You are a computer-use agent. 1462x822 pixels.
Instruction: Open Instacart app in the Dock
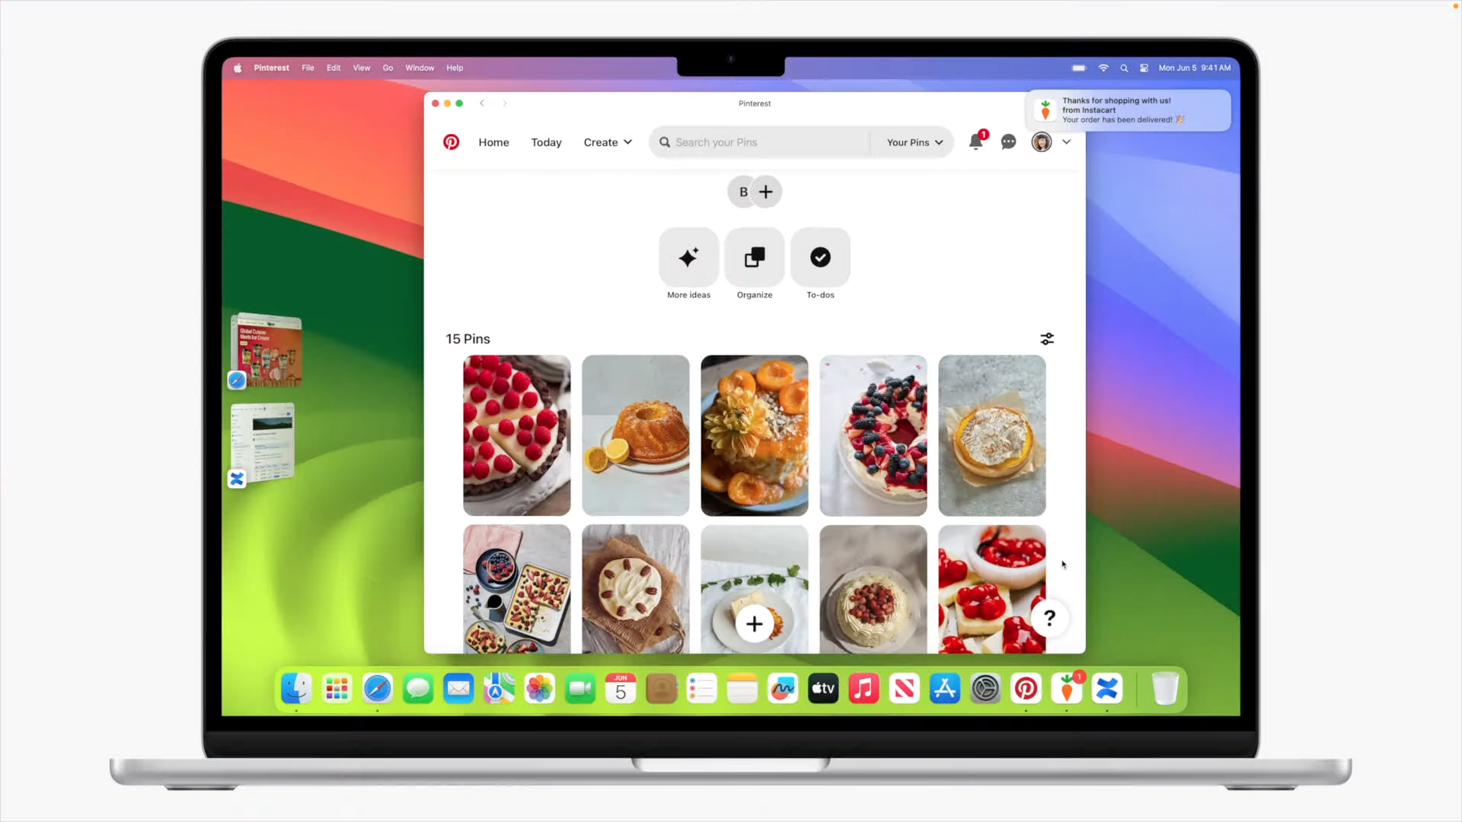pos(1066,690)
